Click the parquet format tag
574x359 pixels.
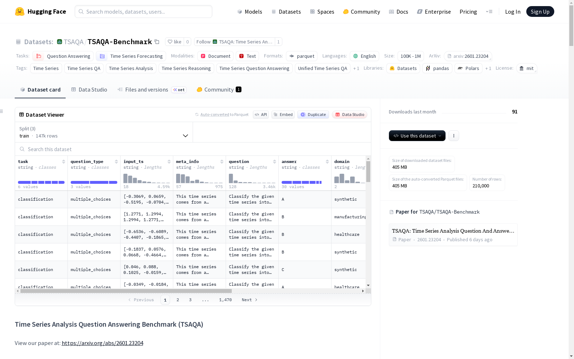pos(302,56)
